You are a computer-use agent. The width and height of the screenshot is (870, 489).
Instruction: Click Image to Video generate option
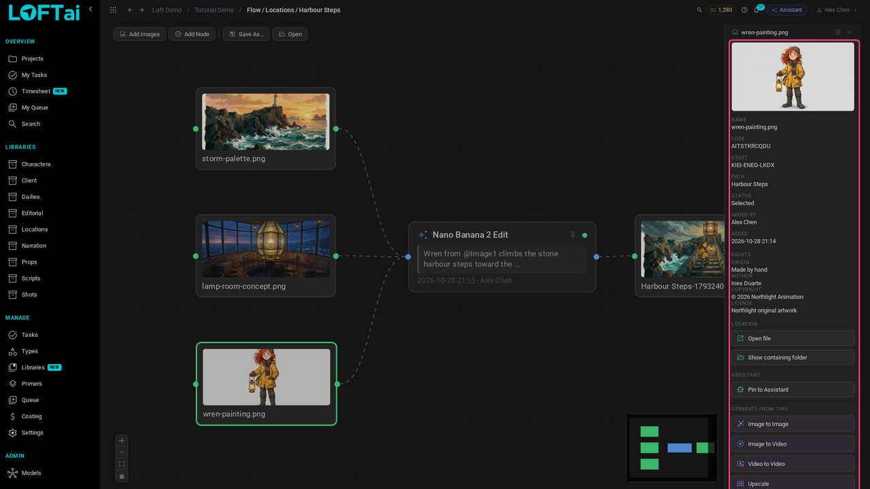793,443
